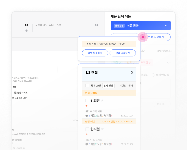Check the 최대 20건 select-all checkbox
The image size is (187, 150).
(87, 86)
